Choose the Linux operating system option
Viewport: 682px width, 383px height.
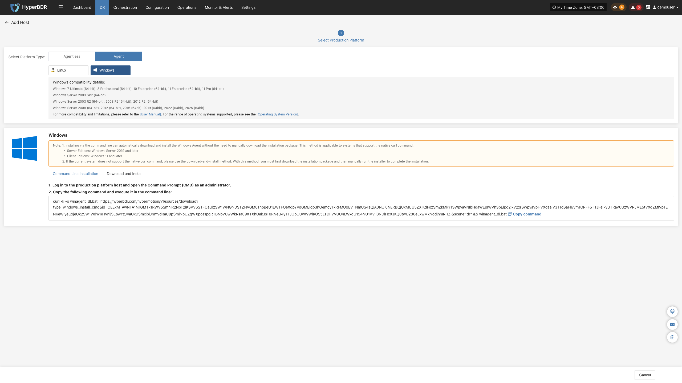[x=68, y=70]
